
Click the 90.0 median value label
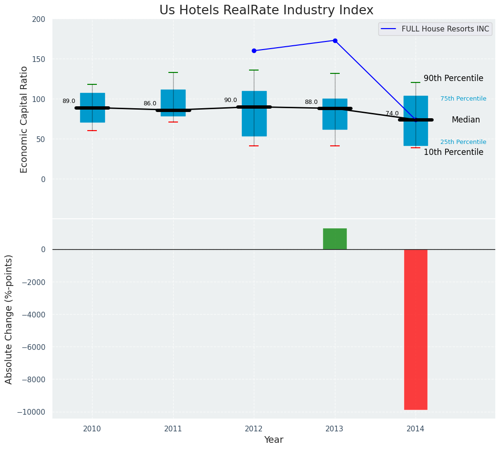(x=230, y=100)
